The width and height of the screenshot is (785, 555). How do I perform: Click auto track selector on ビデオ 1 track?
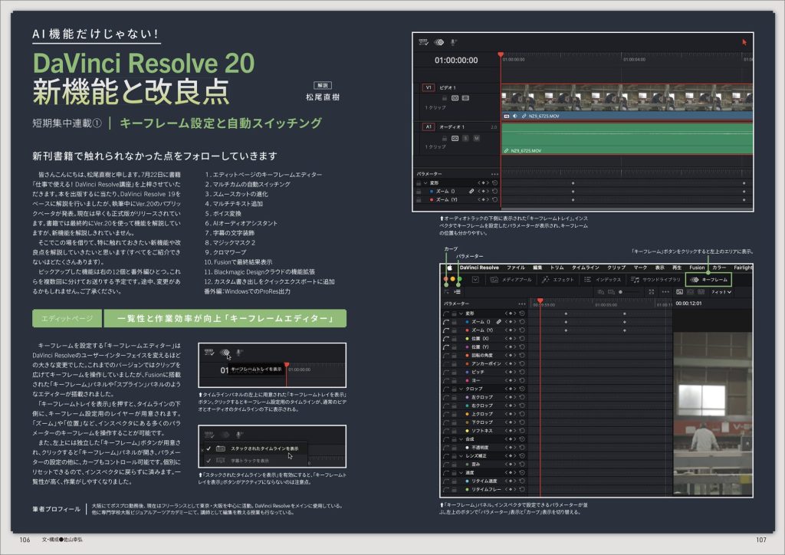pyautogui.click(x=455, y=98)
